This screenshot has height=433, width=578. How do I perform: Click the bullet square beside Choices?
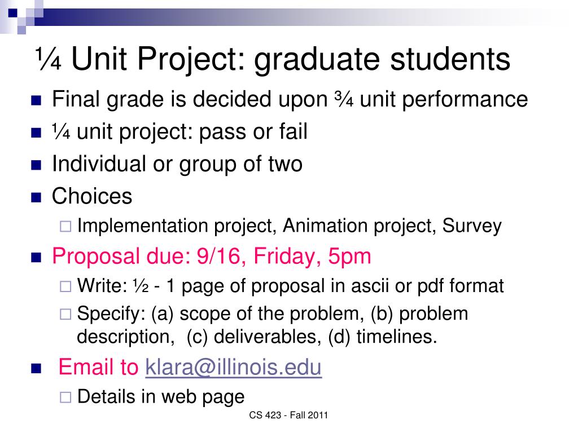(36, 197)
